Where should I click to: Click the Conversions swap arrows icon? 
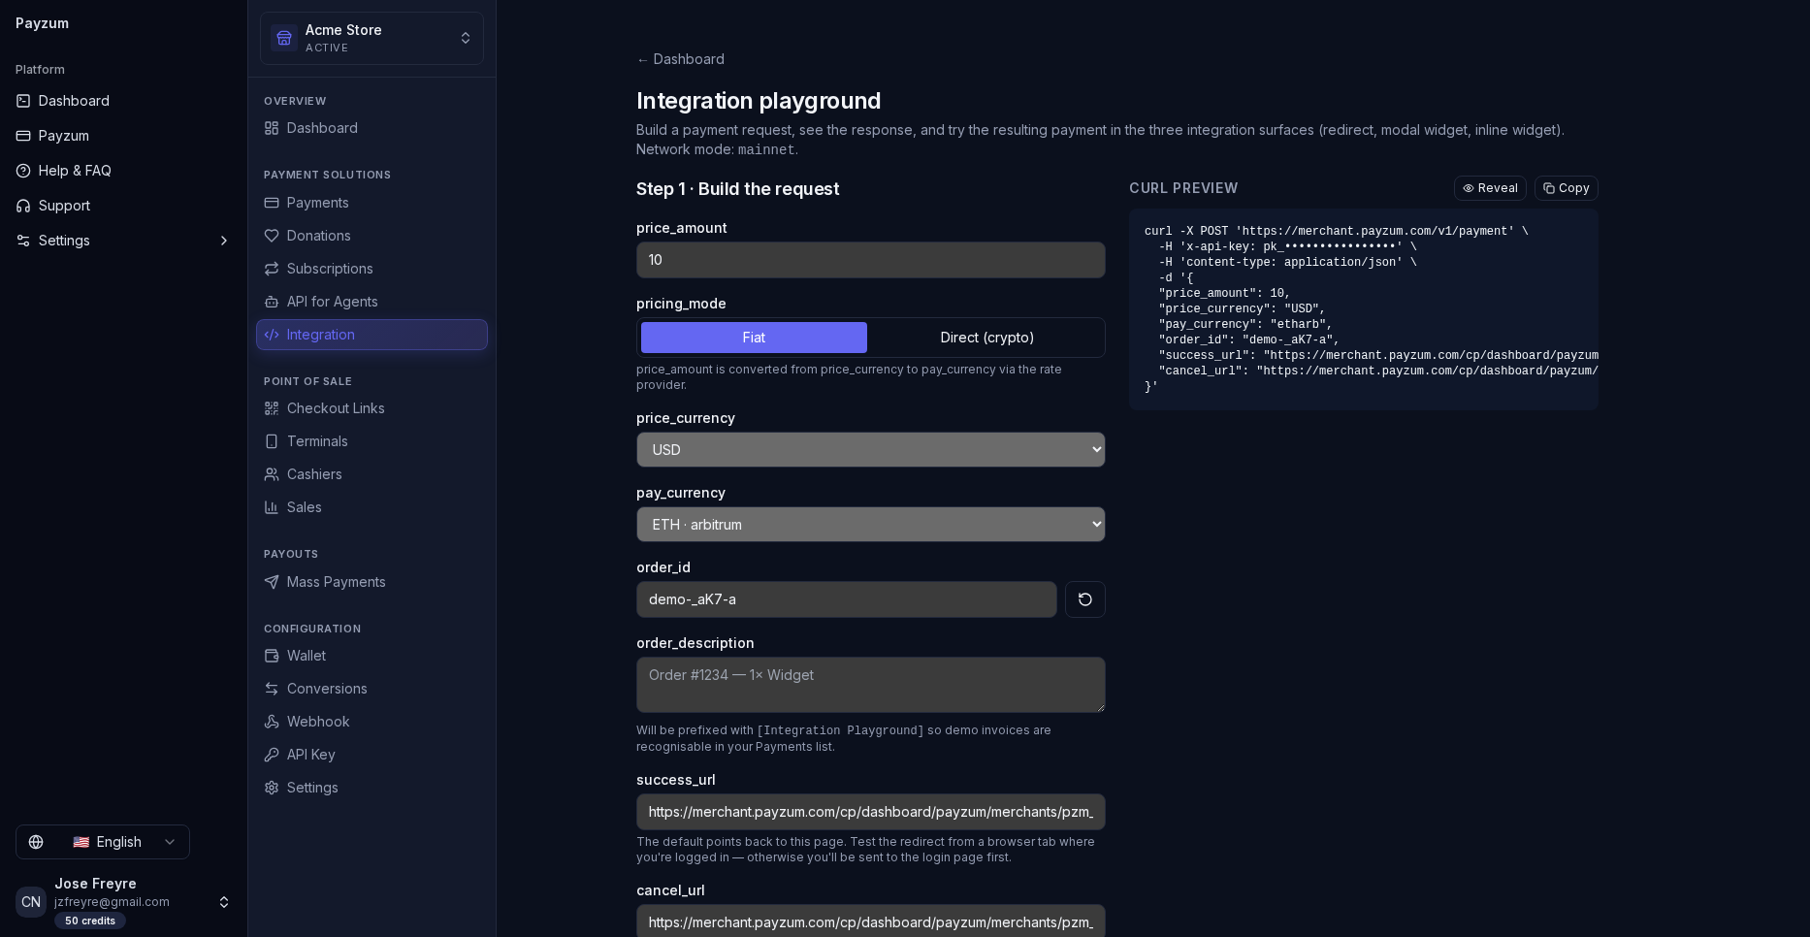click(272, 689)
